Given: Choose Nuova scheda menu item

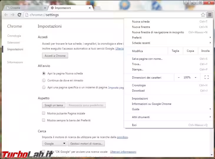Looking at the screenshot, I should [168, 21].
